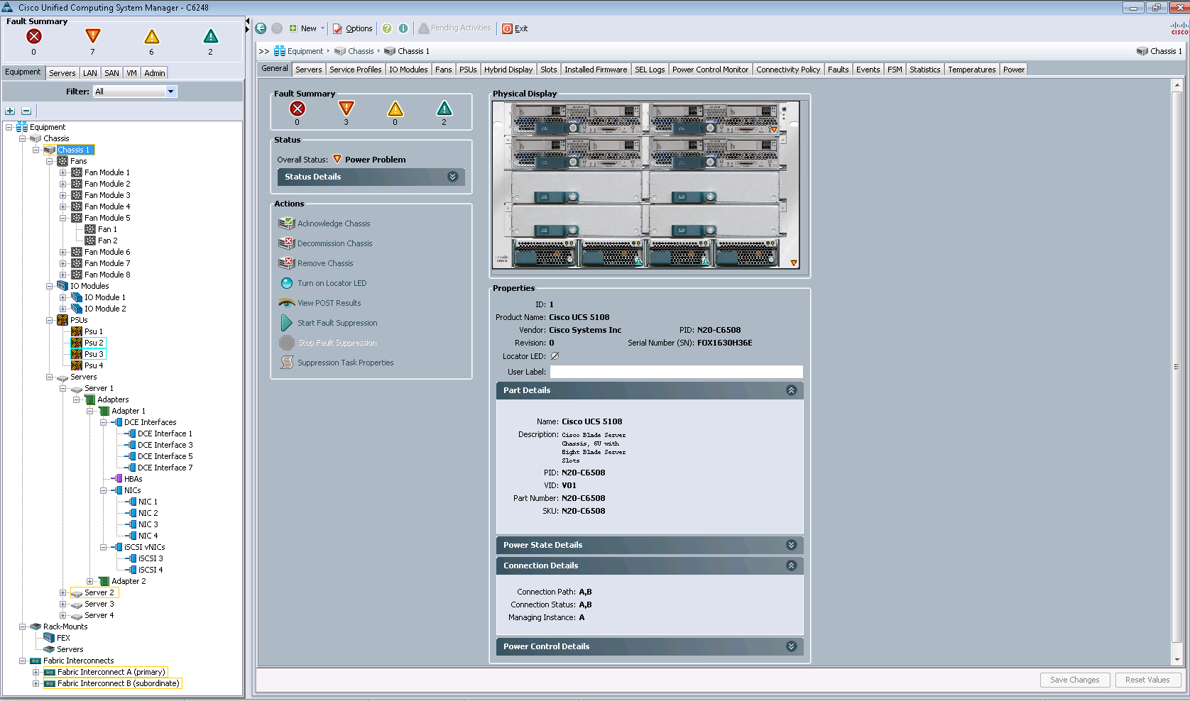Click the minor fault icon showing 6
The image size is (1190, 701).
tap(152, 36)
